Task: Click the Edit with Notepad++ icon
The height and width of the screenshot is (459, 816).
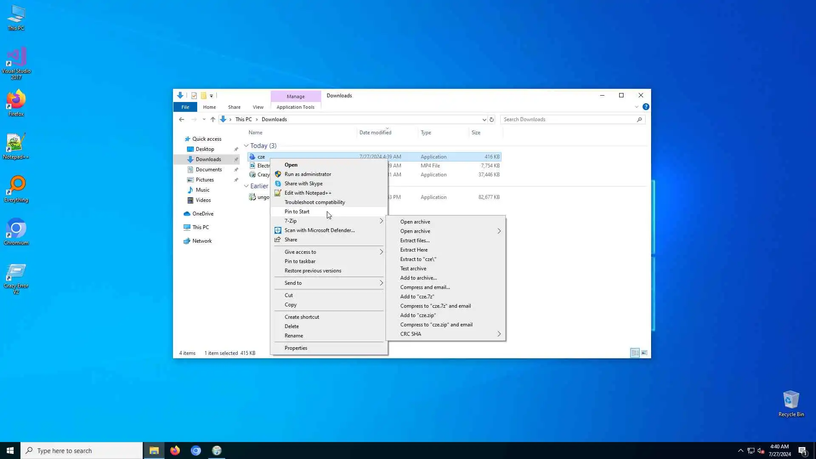Action: (278, 193)
